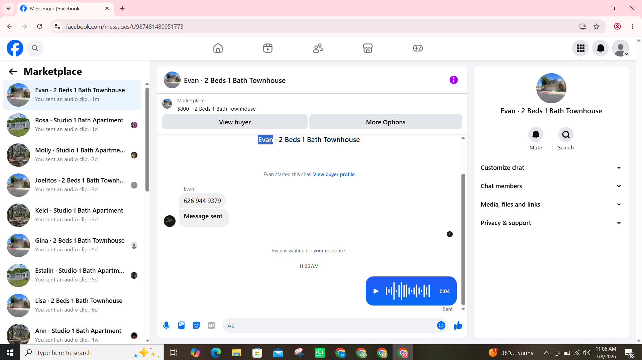This screenshot has height=360, width=642.
Task: Attach a photo with image icon
Action: coord(181,326)
